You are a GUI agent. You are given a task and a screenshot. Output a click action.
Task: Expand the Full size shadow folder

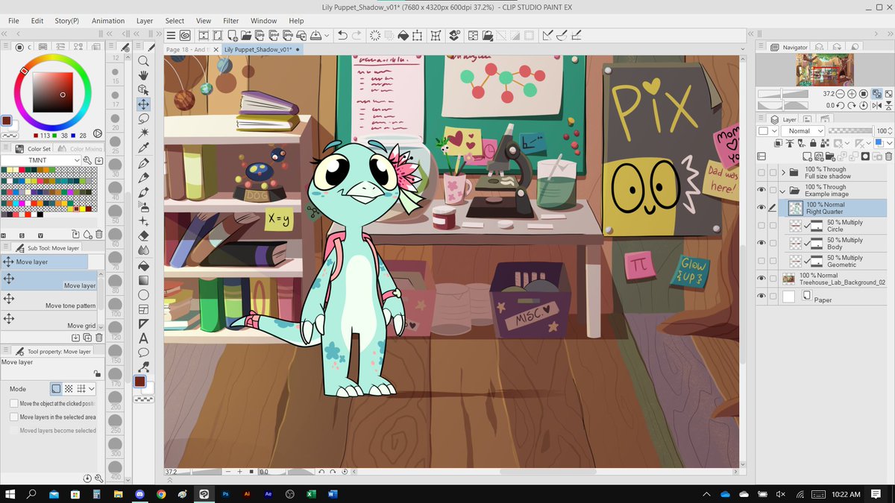tap(783, 173)
